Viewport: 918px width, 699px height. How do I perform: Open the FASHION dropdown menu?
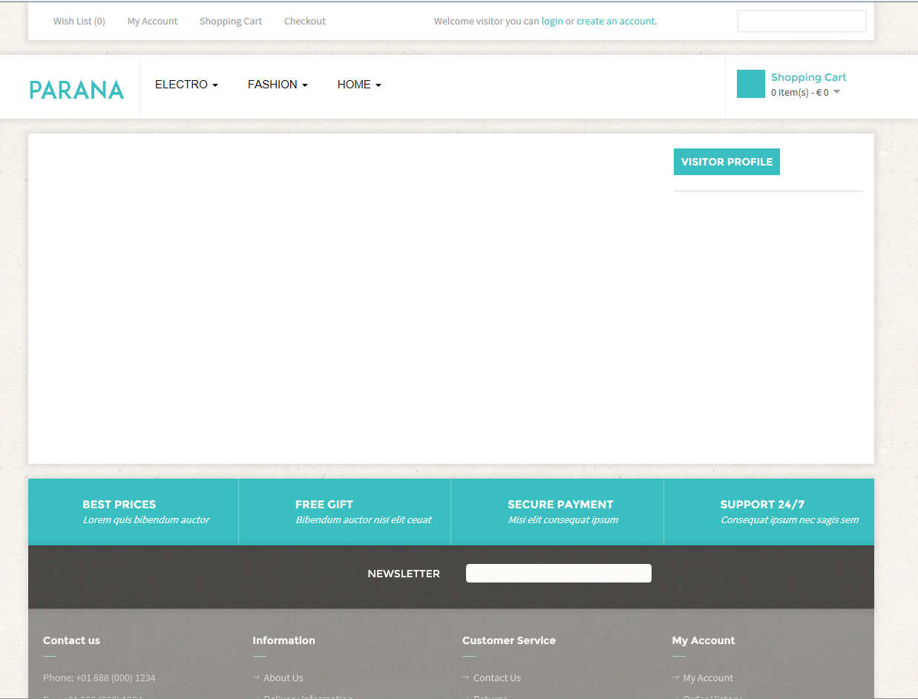point(278,85)
